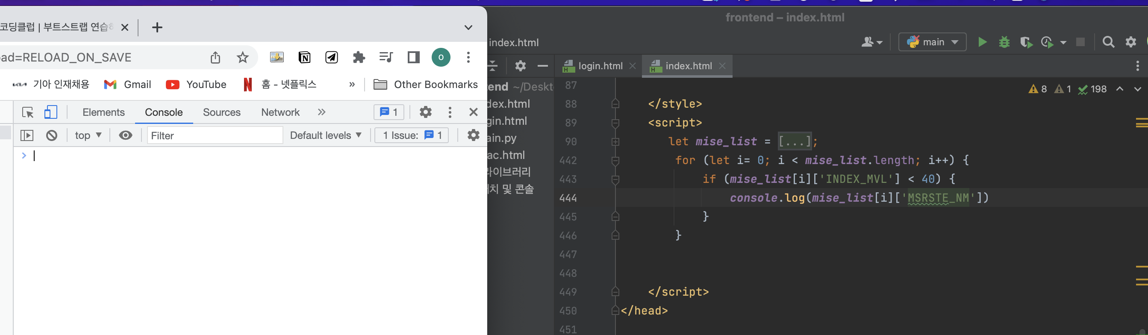Image resolution: width=1148 pixels, height=335 pixels.
Task: Click the Chrome address bar URL
Action: (66, 57)
